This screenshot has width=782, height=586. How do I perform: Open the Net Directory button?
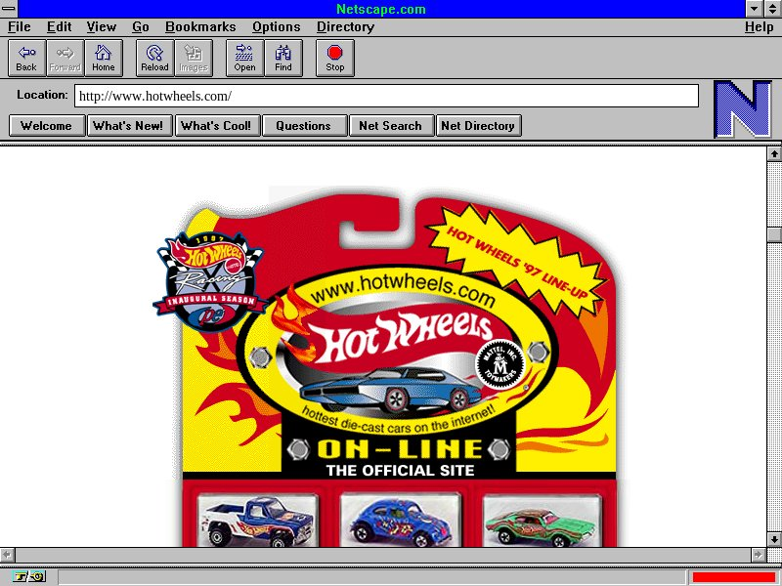click(478, 125)
